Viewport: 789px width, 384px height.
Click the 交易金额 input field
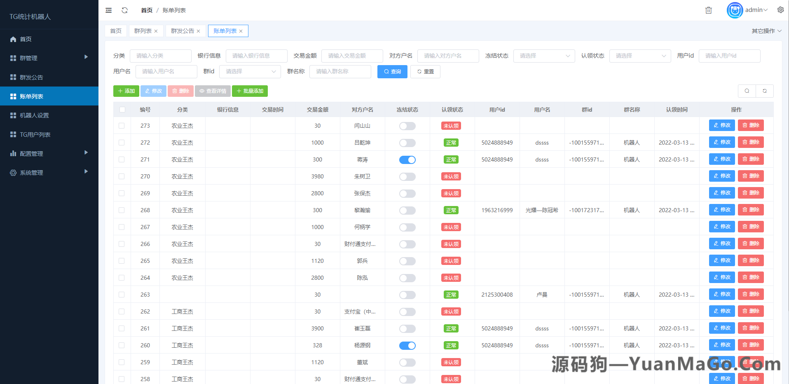(352, 56)
